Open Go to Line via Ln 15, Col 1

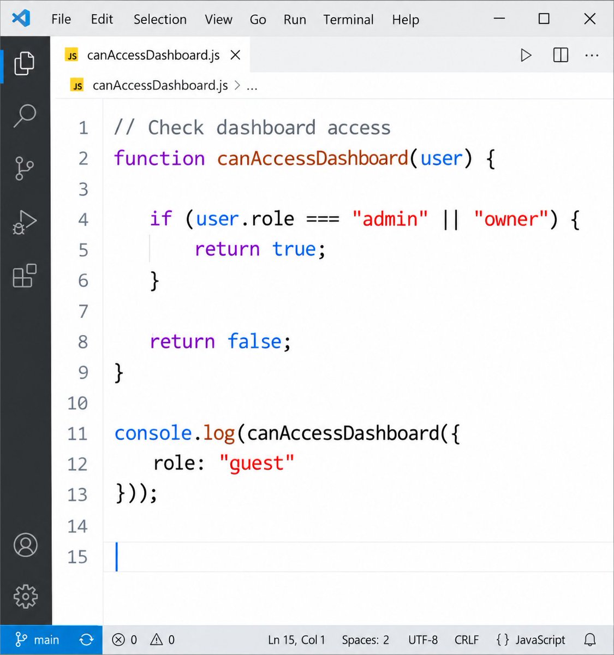point(296,640)
